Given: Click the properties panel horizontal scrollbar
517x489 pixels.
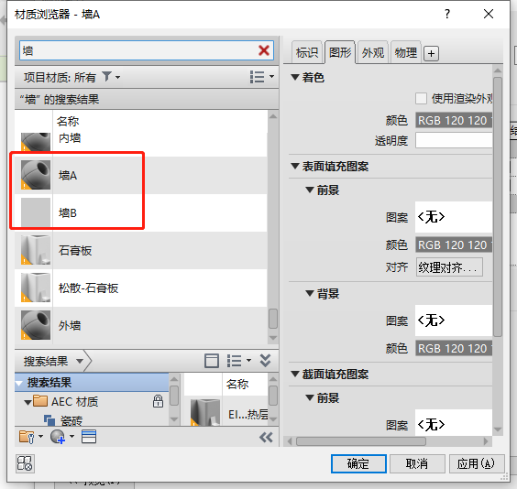Looking at the screenshot, I should coord(361,441).
